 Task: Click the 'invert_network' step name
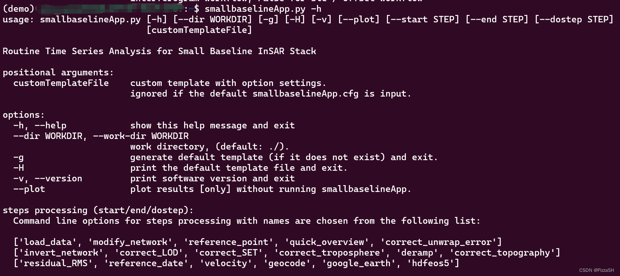(61, 253)
